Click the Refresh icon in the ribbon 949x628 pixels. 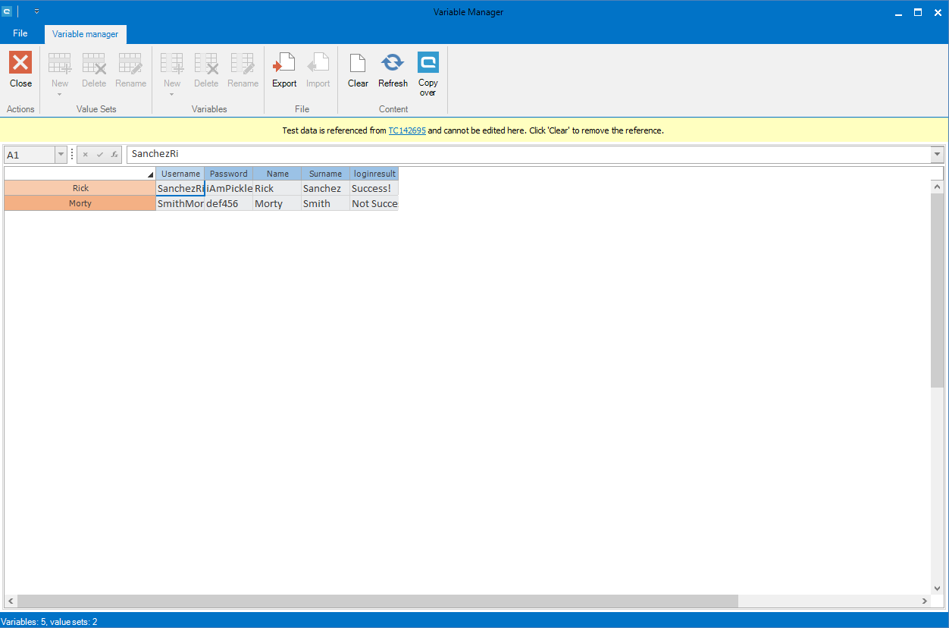pyautogui.click(x=393, y=63)
